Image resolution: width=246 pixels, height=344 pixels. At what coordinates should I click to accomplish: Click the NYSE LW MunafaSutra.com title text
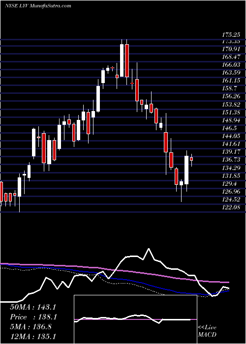pyautogui.click(x=38, y=6)
